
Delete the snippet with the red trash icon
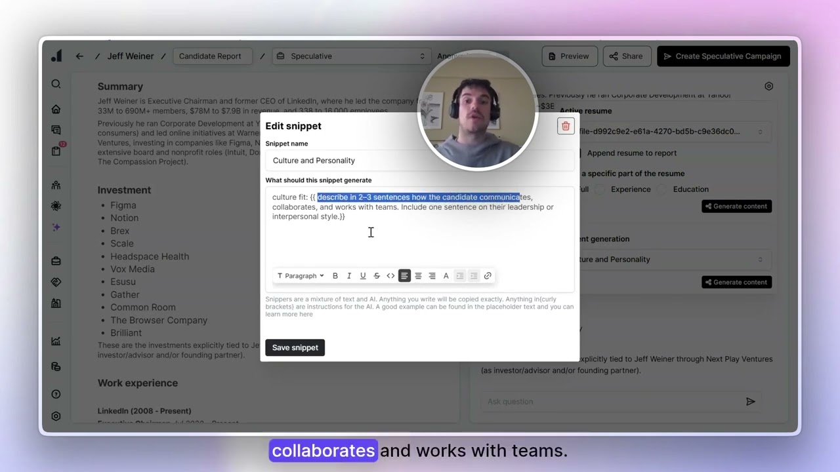pos(566,126)
